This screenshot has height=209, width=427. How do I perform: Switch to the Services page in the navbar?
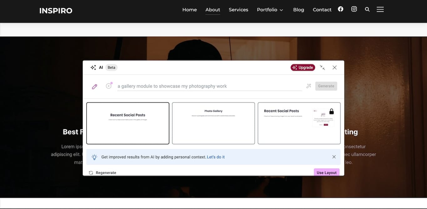238,9
